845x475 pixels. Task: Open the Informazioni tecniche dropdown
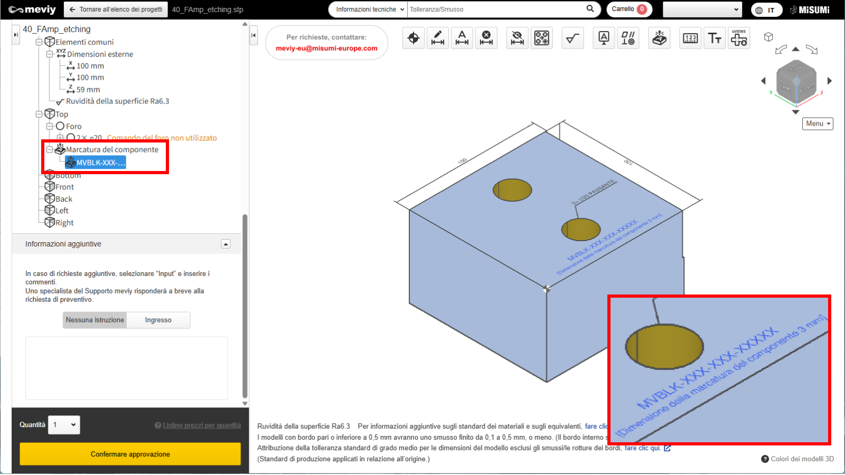coord(370,9)
